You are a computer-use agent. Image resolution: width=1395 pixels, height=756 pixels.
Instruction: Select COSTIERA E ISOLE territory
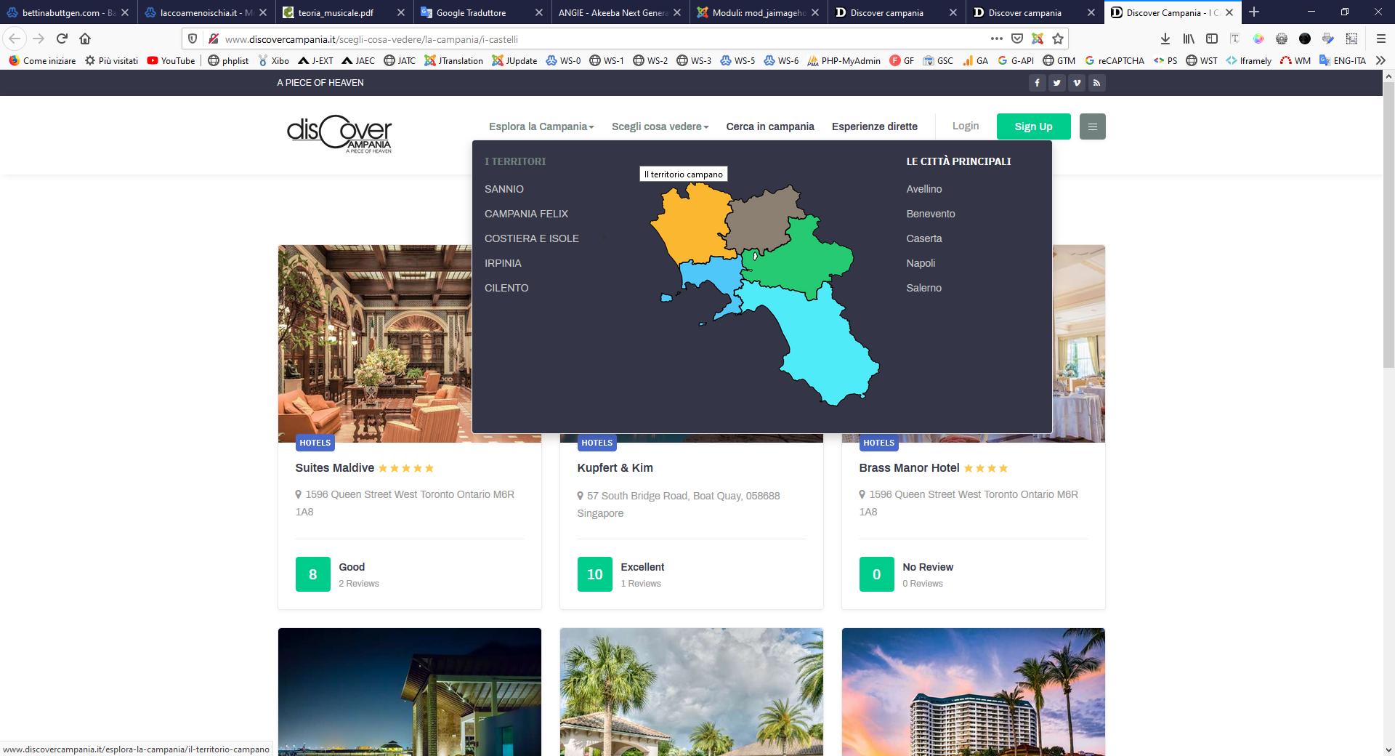click(x=531, y=238)
